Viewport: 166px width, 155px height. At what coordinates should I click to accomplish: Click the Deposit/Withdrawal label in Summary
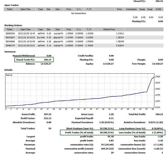[x=24, y=56]
